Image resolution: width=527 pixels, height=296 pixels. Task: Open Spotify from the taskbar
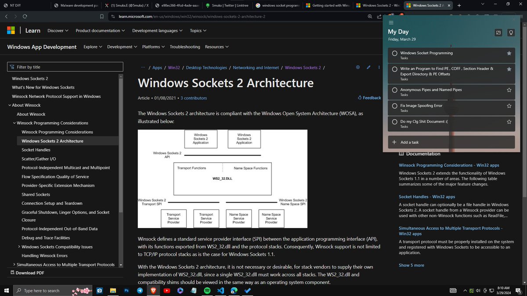click(x=207, y=290)
